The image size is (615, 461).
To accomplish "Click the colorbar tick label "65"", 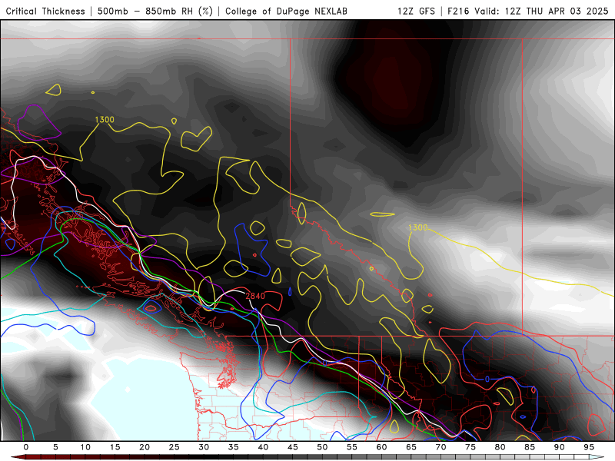I will [411, 447].
